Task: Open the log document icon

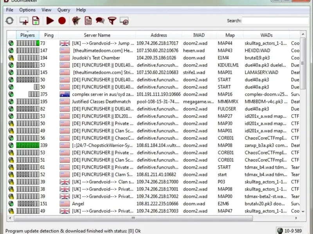Action: (x=88, y=21)
